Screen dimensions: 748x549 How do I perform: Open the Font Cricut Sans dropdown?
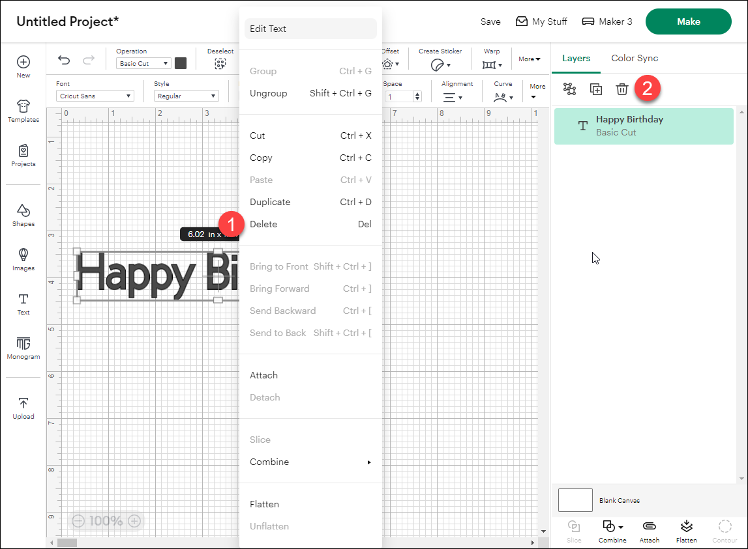point(95,96)
